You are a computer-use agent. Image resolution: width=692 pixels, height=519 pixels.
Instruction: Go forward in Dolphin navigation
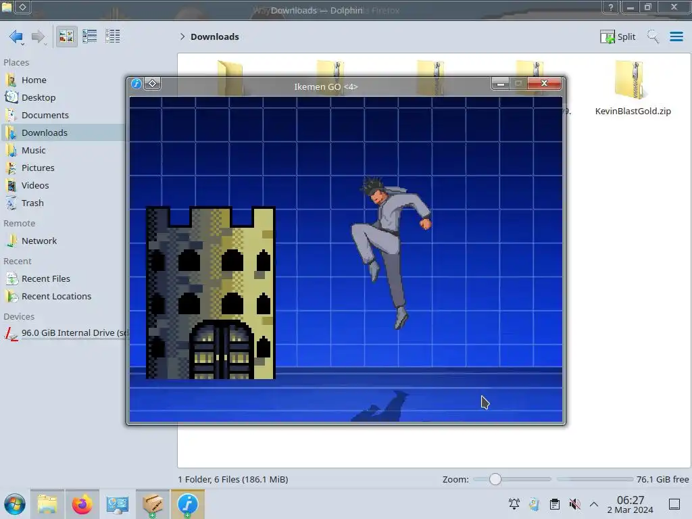click(39, 36)
